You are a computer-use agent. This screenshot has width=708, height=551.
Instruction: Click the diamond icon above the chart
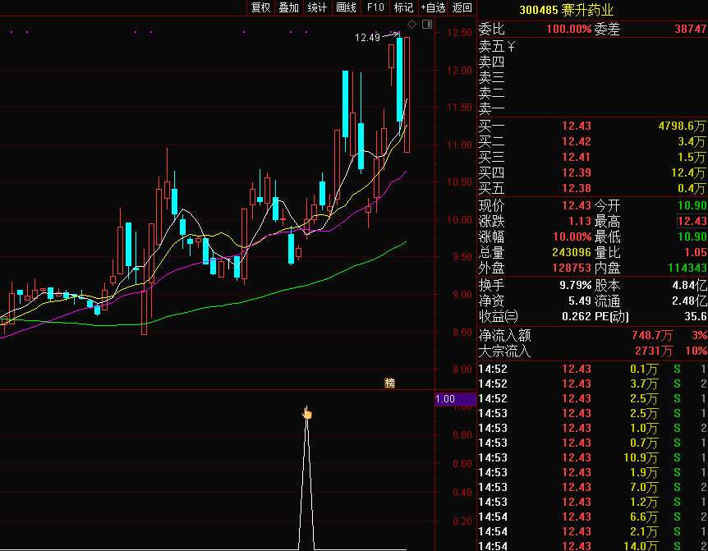click(x=411, y=25)
